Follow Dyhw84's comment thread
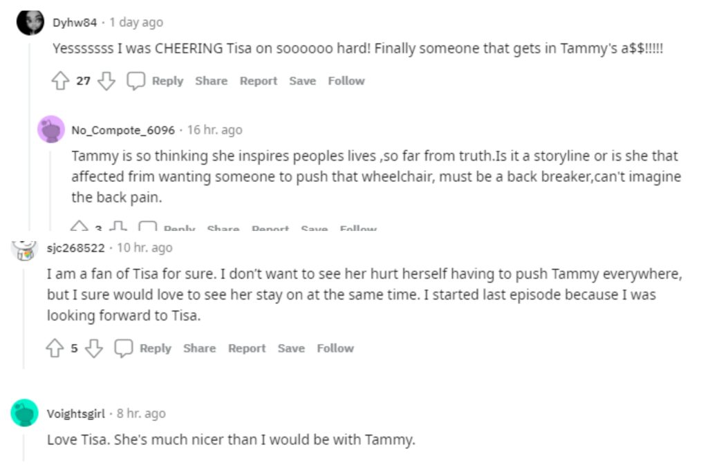This screenshot has width=708, height=472. pos(346,81)
